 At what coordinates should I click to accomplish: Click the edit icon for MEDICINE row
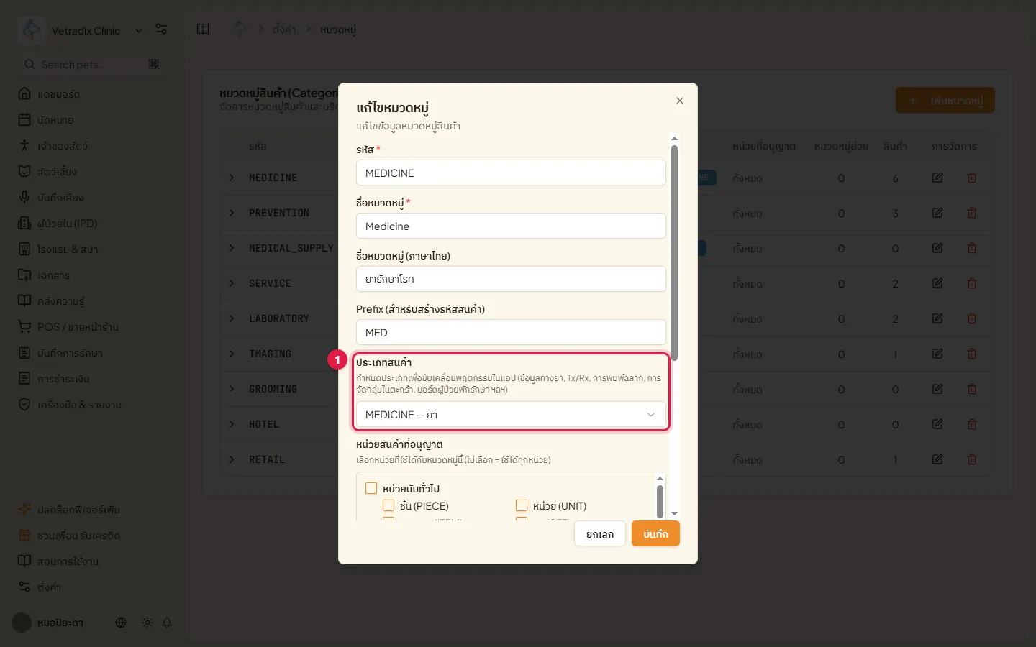pos(937,178)
